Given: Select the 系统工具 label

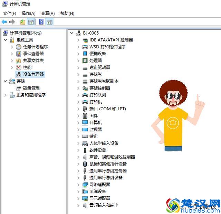Looking at the screenshot, I should pyautogui.click(x=25, y=40).
